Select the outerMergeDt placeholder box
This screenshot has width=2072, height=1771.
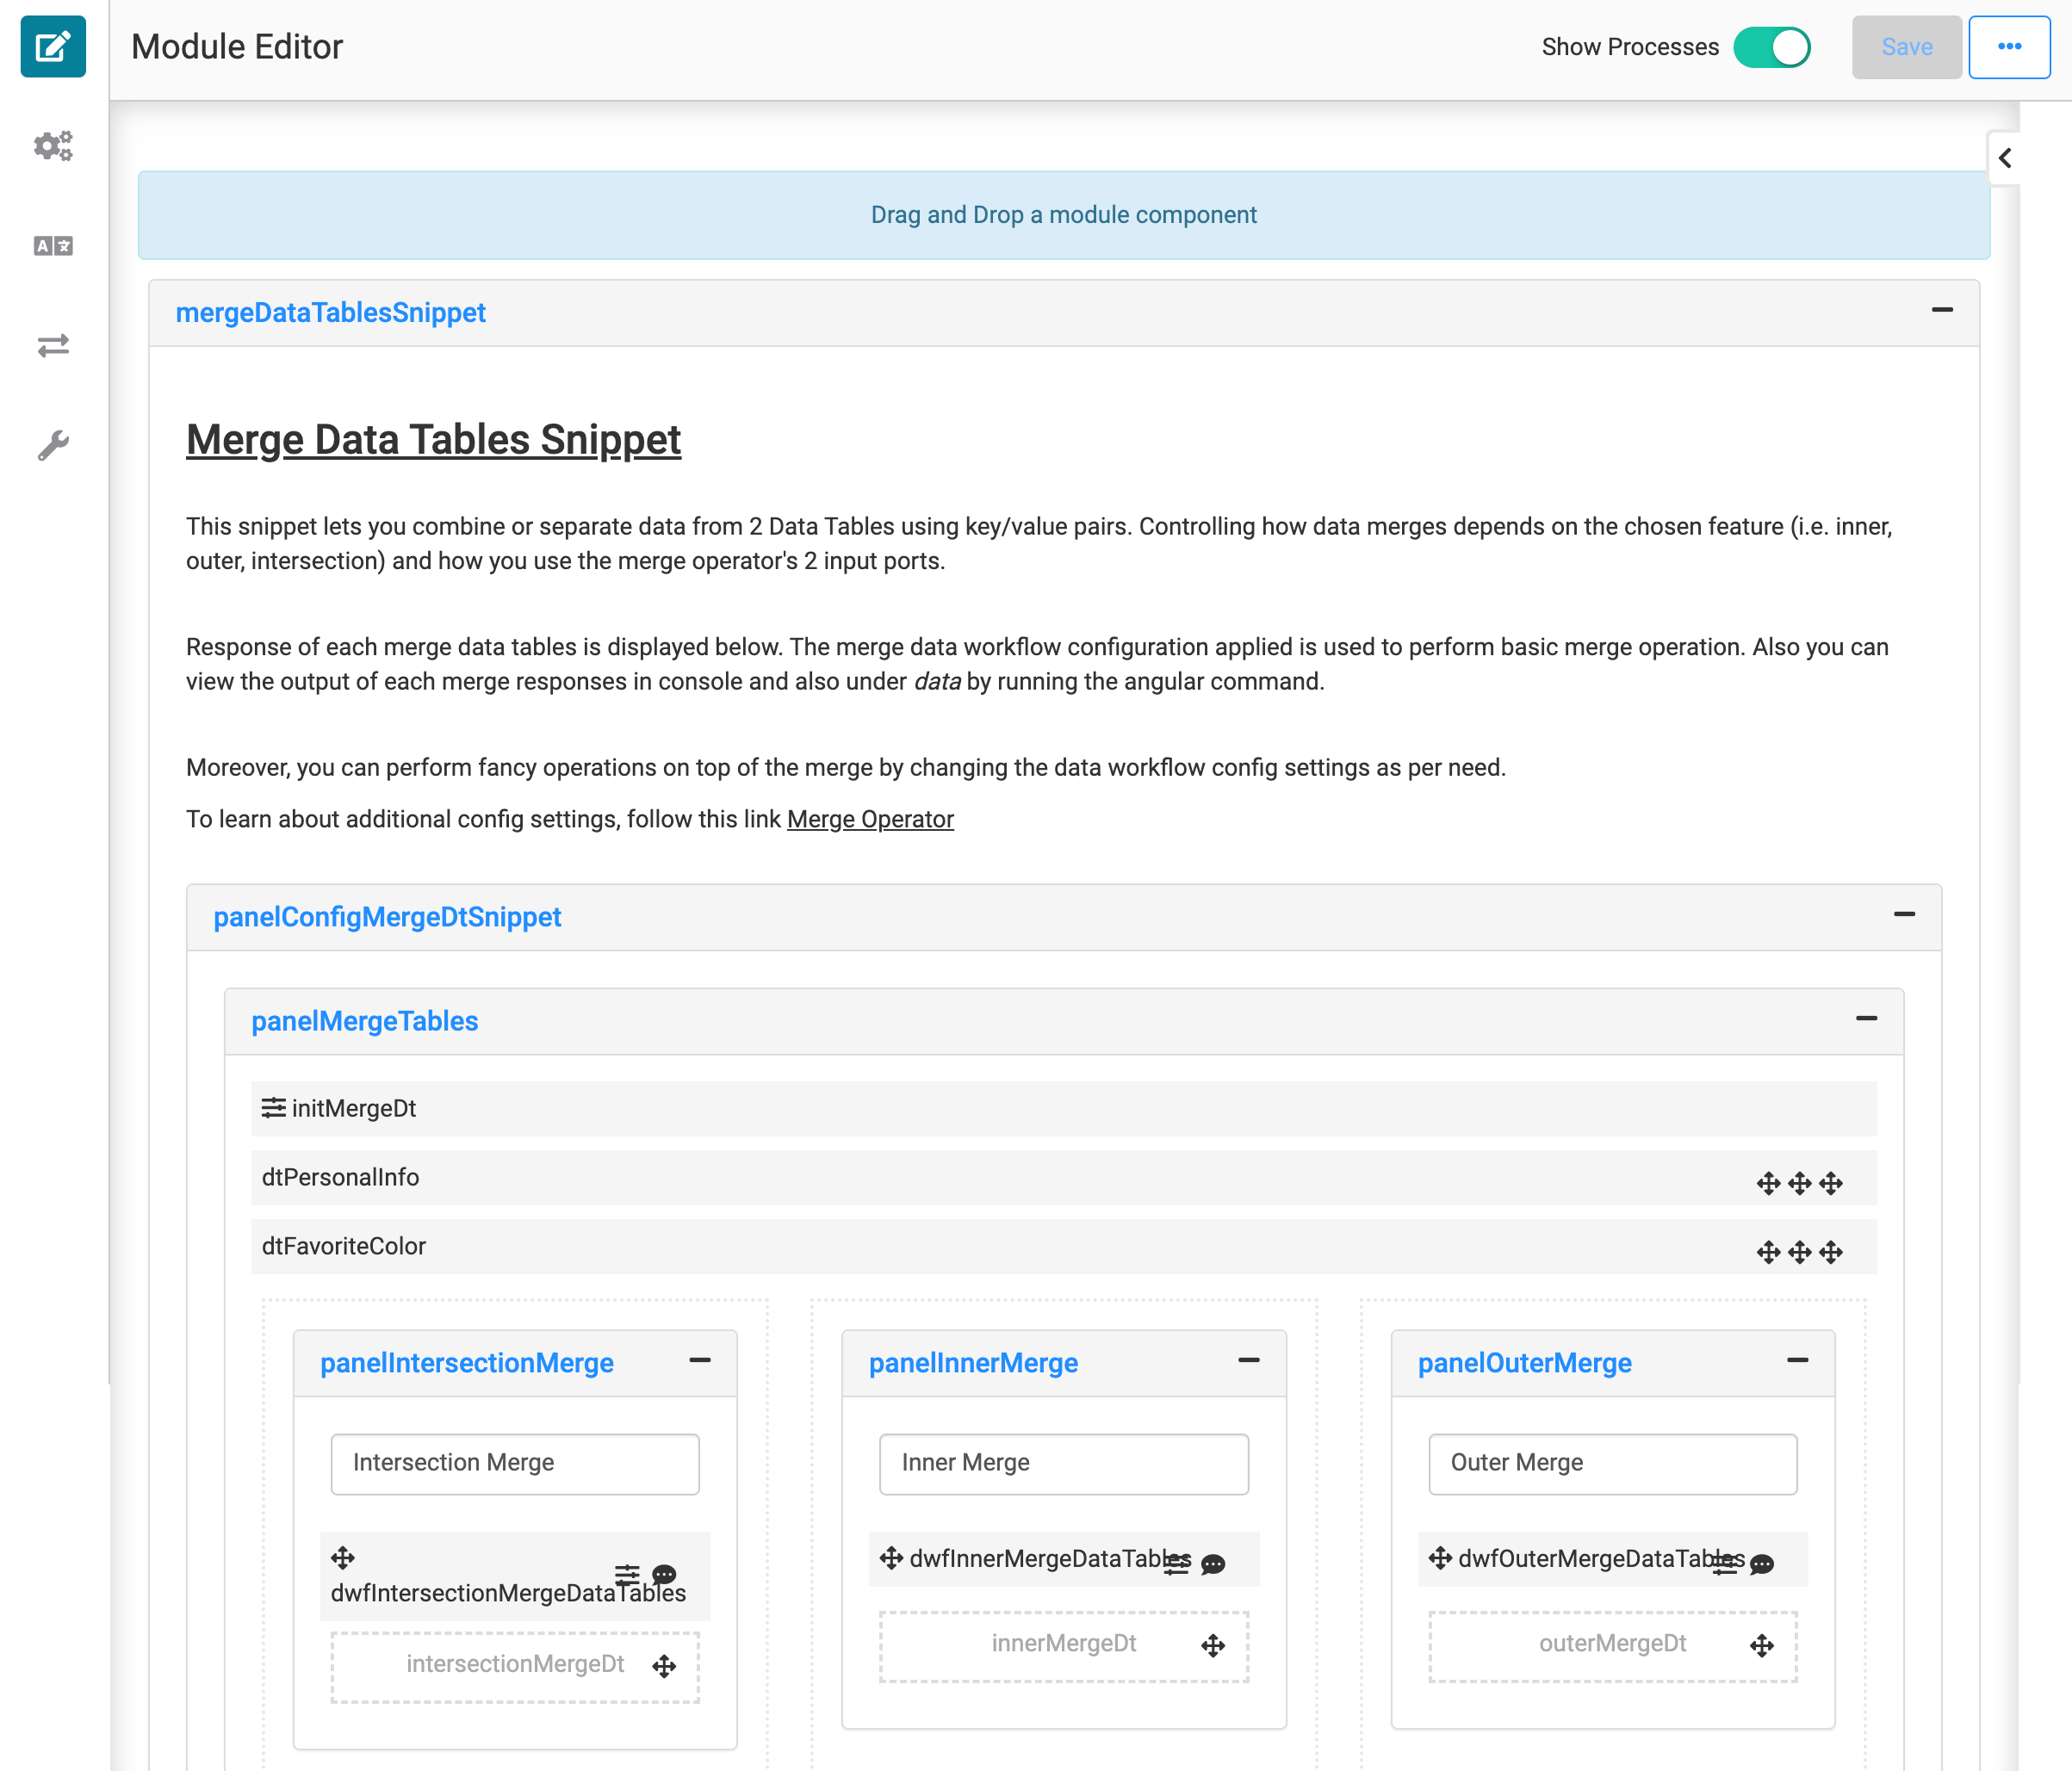pos(1613,1647)
